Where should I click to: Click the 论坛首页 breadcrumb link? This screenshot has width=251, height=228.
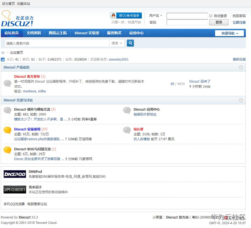click(17, 52)
